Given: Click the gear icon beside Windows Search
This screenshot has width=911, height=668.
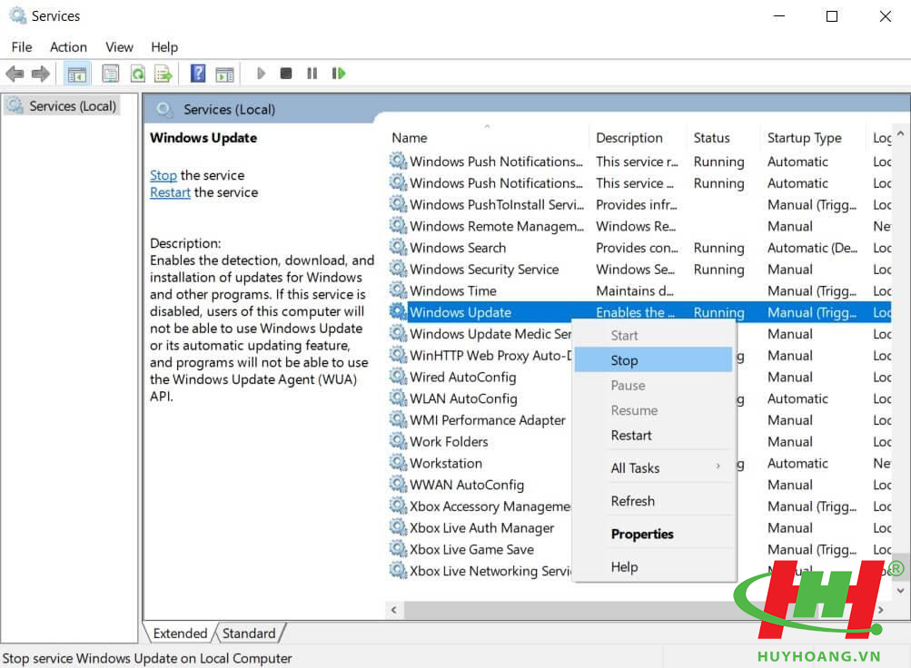Looking at the screenshot, I should click(398, 247).
